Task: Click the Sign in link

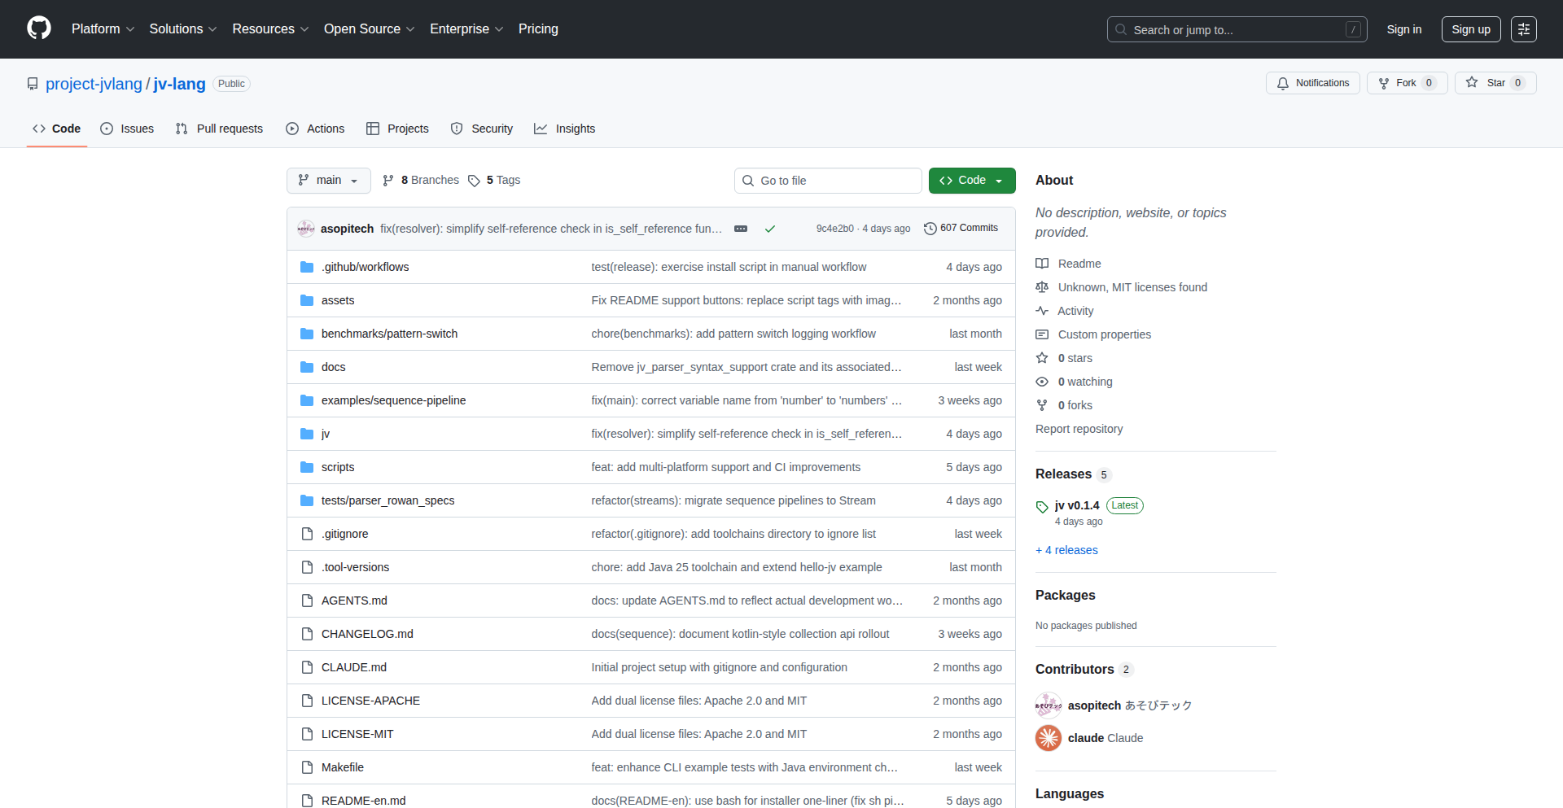Action: [1404, 29]
